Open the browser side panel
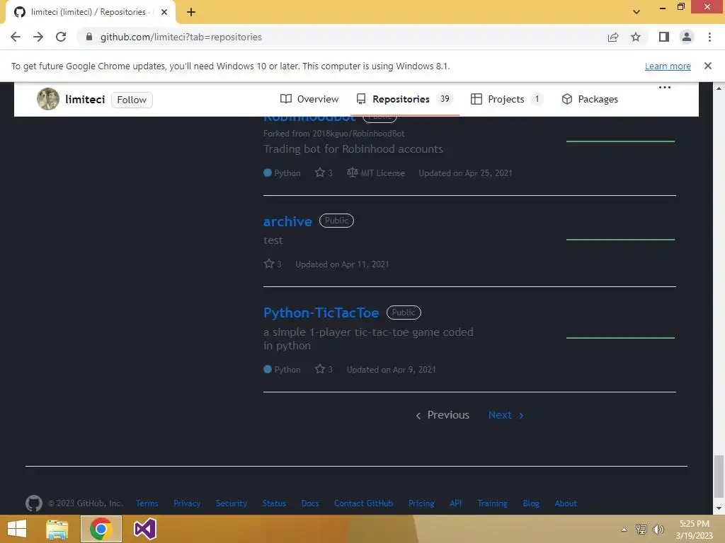This screenshot has height=543, width=725. point(664,37)
